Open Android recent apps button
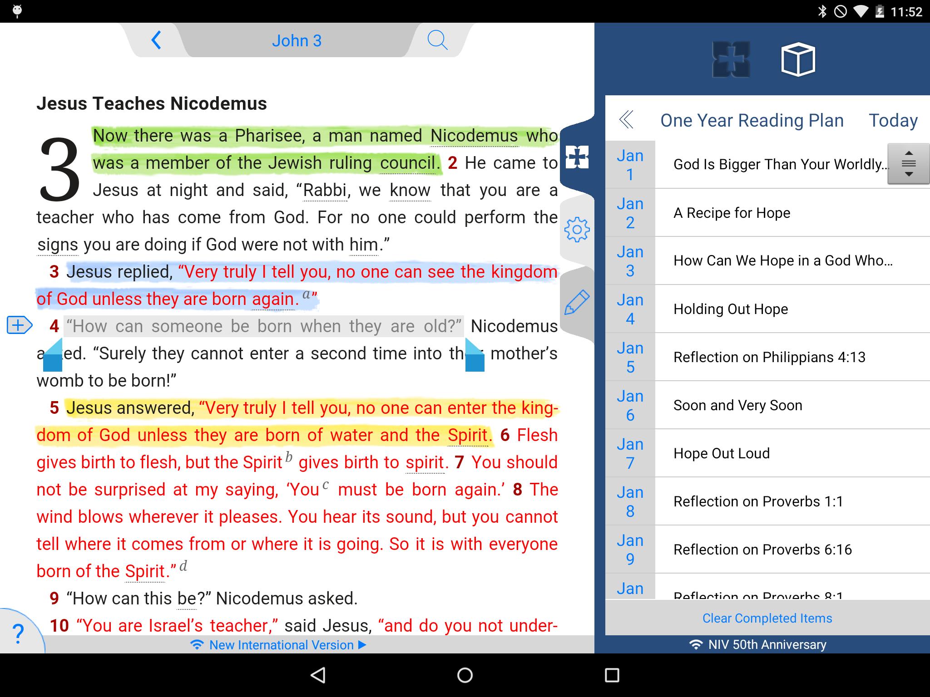 (x=612, y=675)
